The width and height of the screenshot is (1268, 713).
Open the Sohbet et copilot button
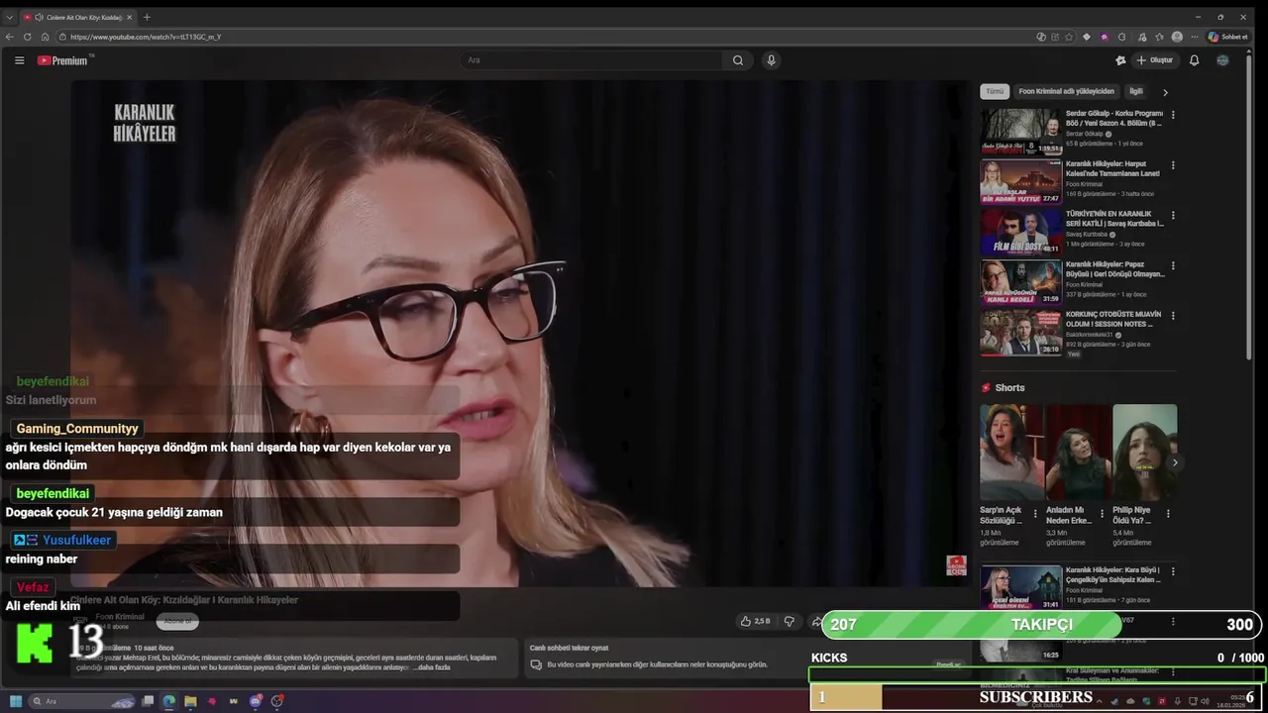tap(1228, 37)
